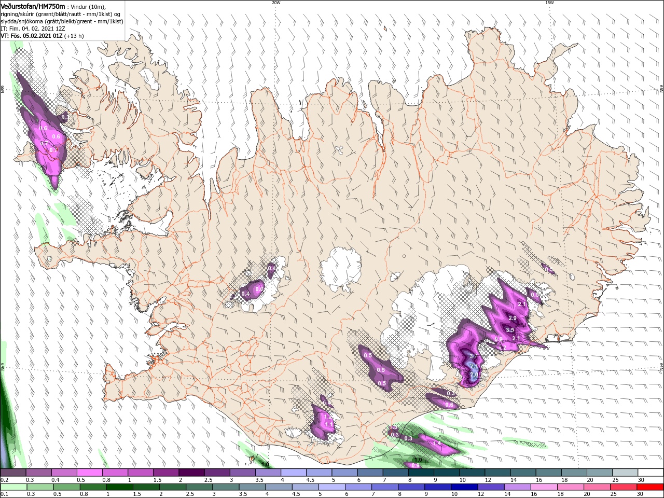This screenshot has height=498, width=664.
Task: Pick the rain scale swatch between 10 and 12
Action: tap(464, 487)
